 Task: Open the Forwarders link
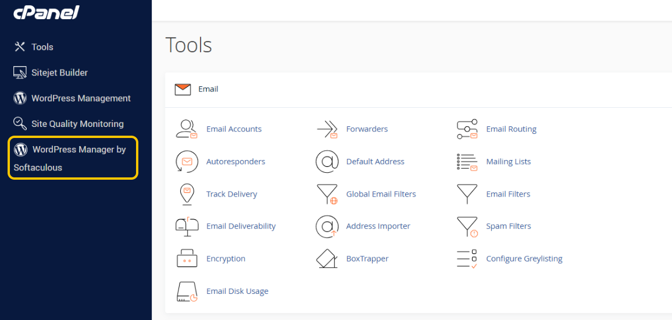pos(367,129)
